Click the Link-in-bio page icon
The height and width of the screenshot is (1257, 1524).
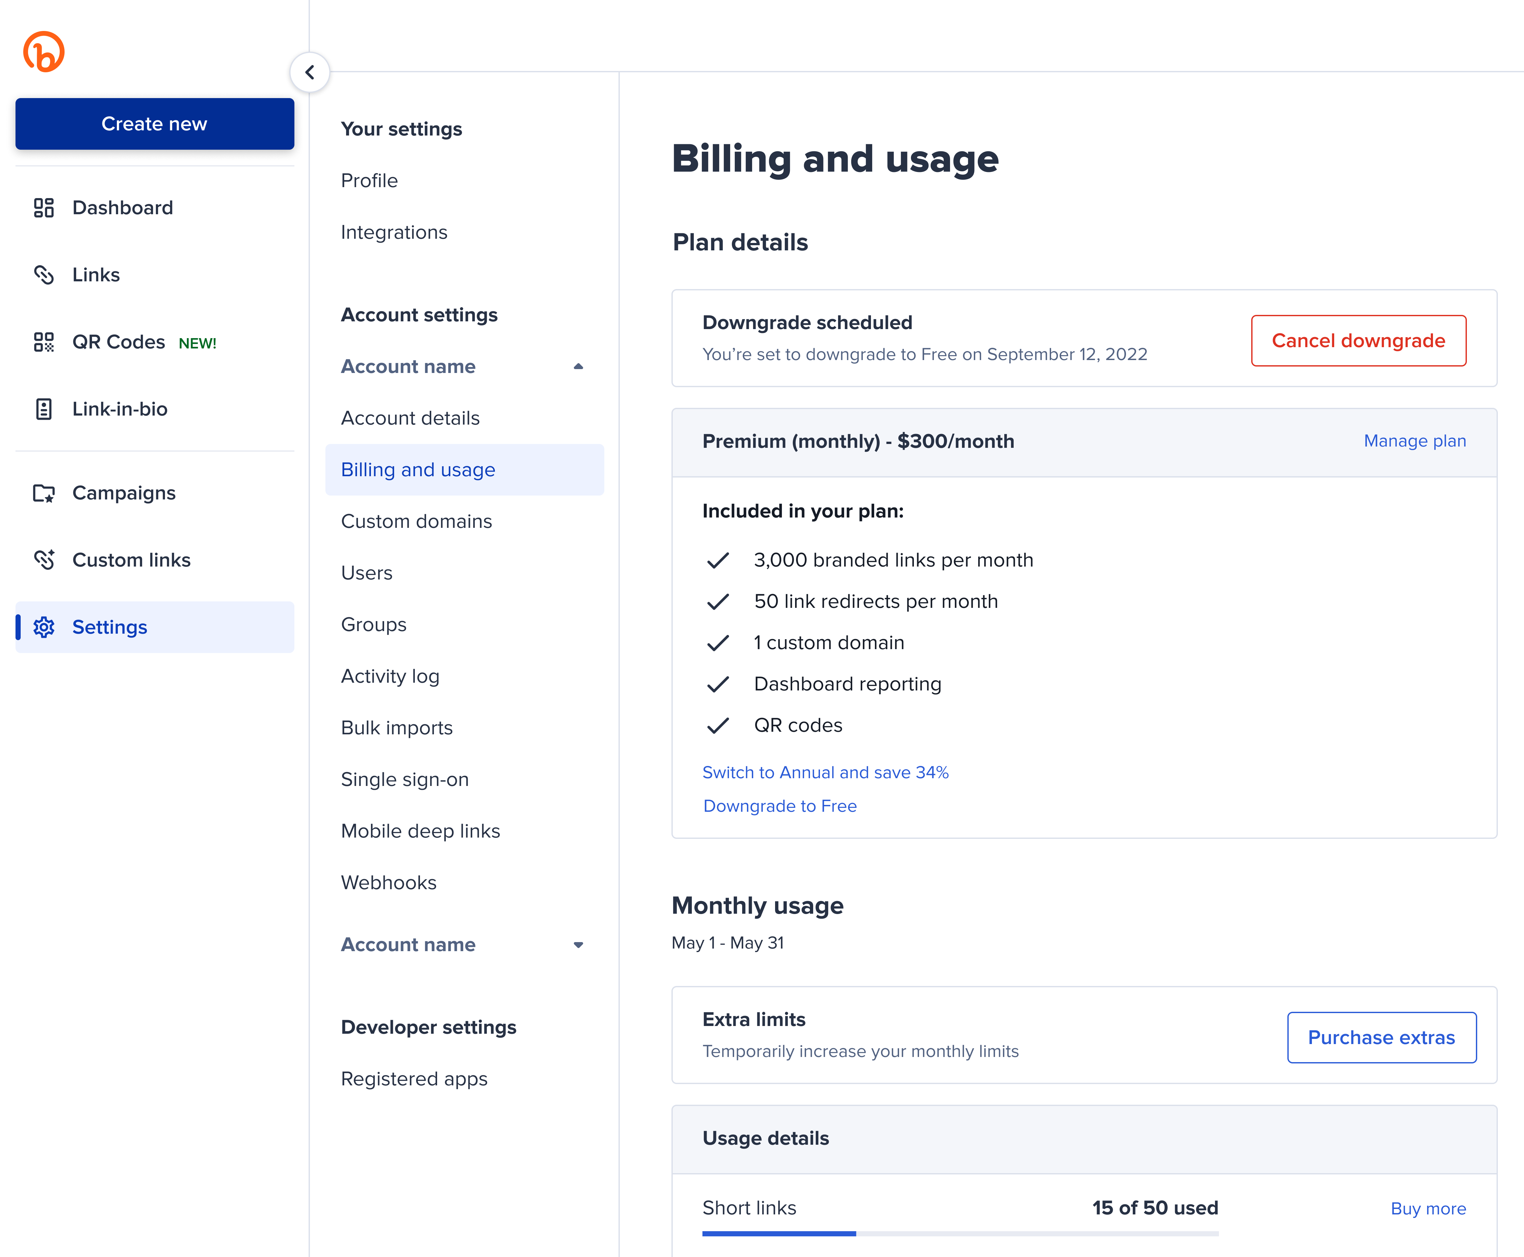[44, 409]
